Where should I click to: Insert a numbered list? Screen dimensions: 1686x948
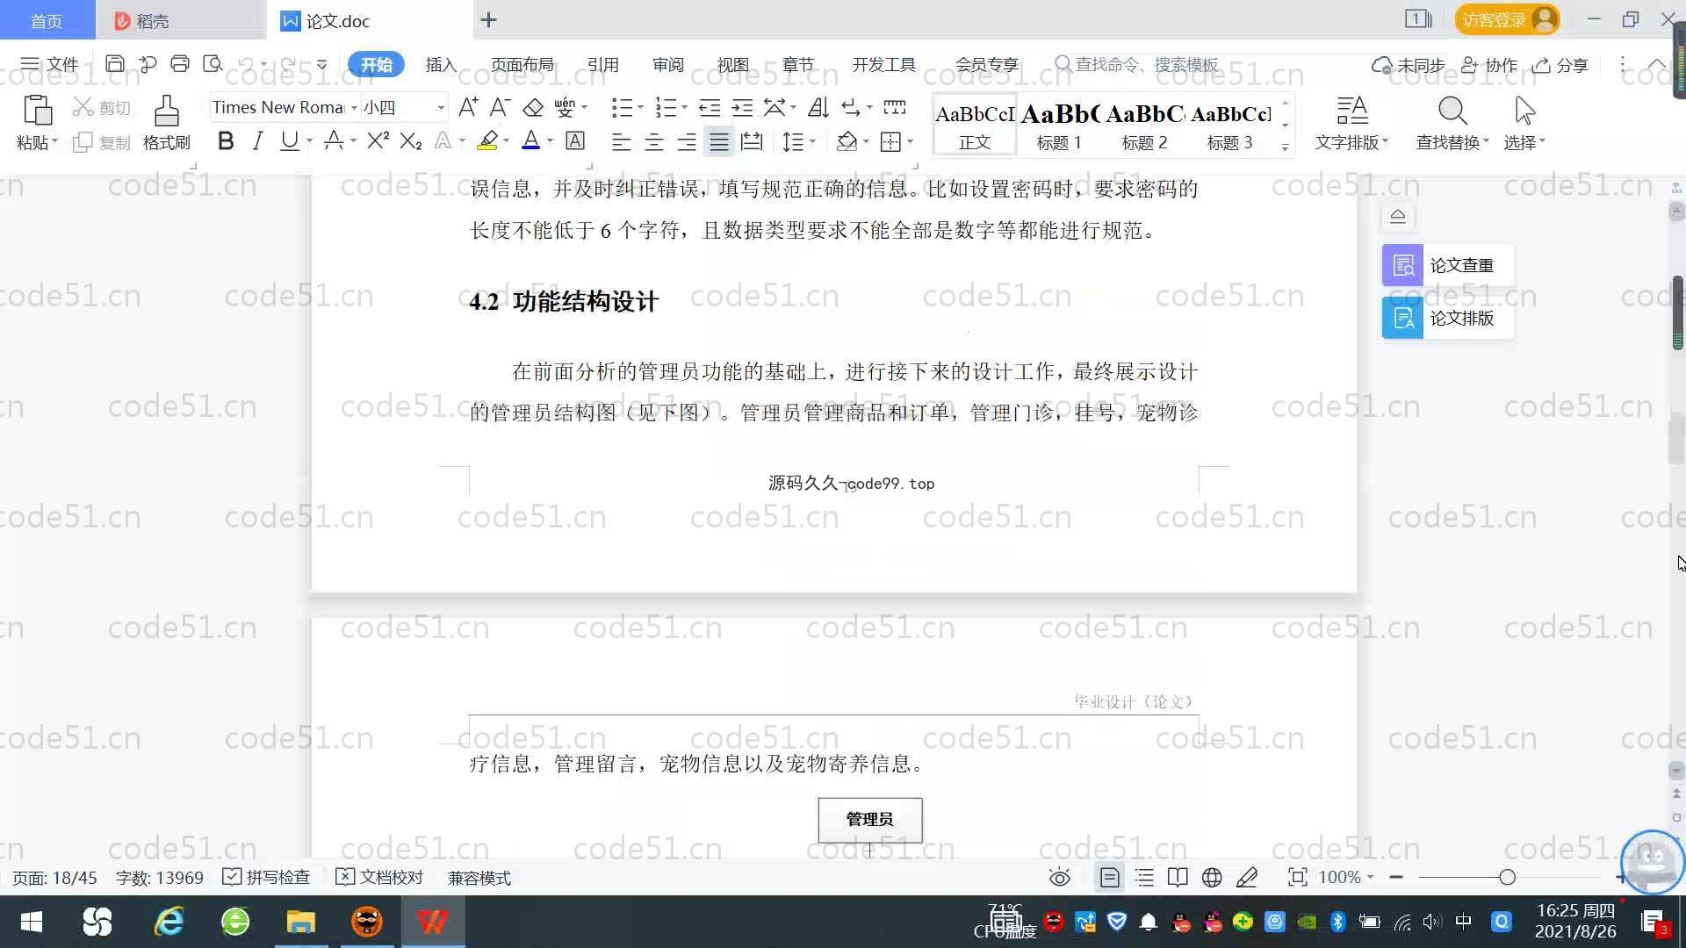(666, 107)
